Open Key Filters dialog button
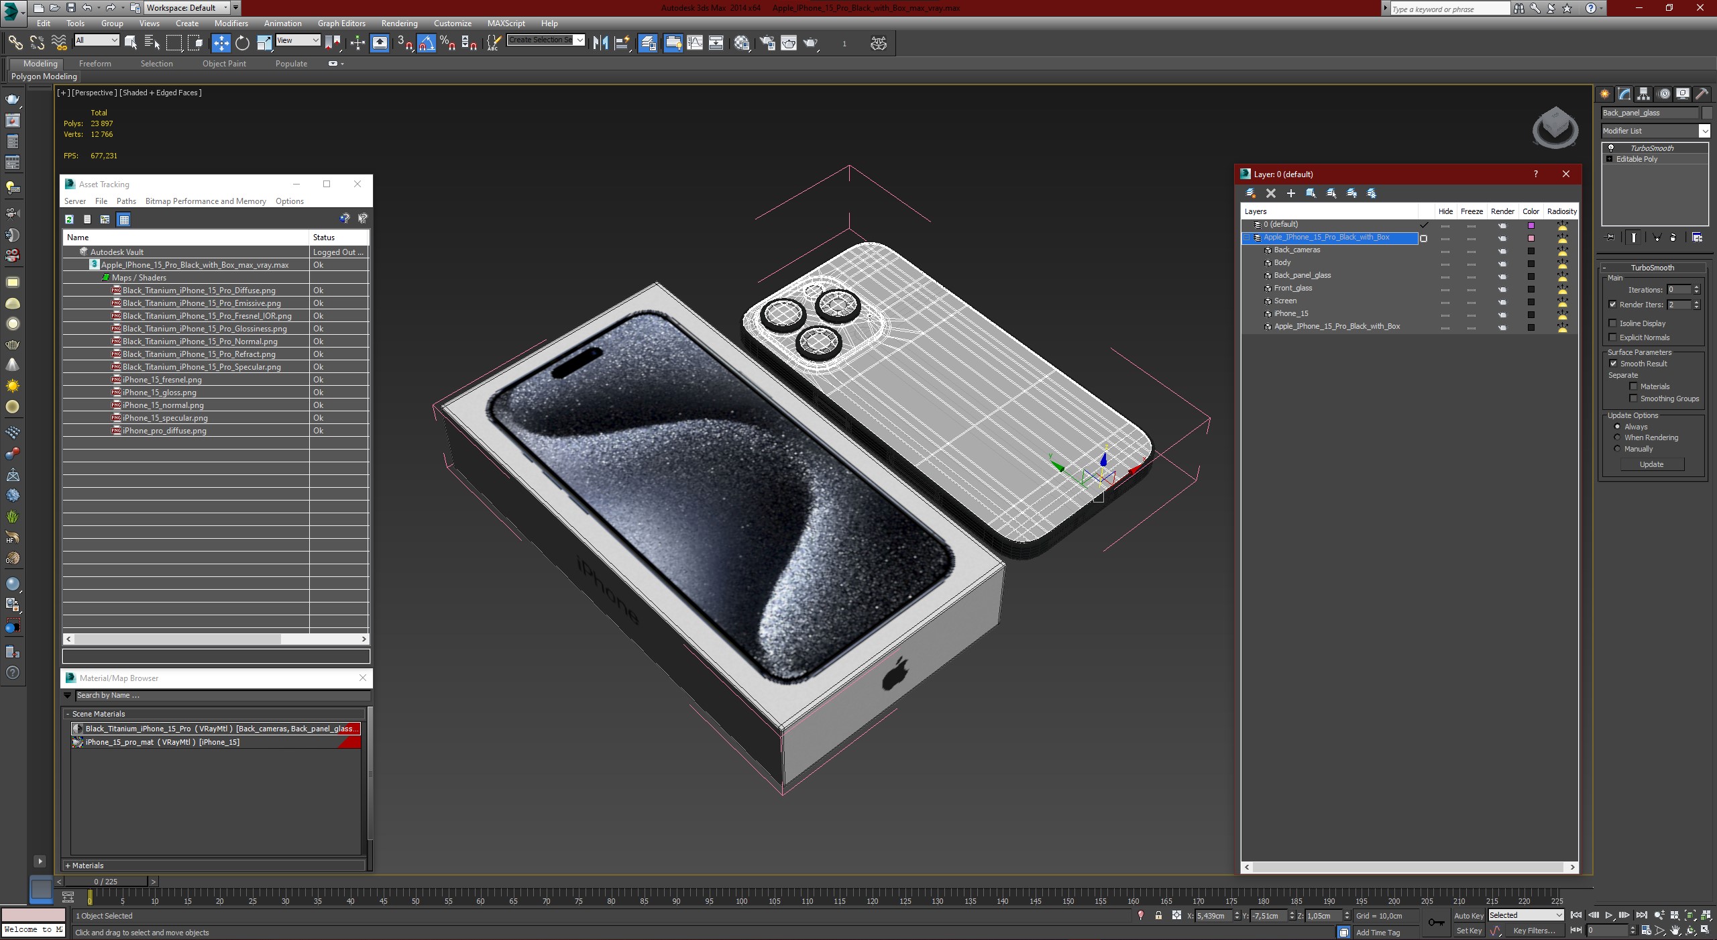The width and height of the screenshot is (1717, 940). tap(1534, 931)
